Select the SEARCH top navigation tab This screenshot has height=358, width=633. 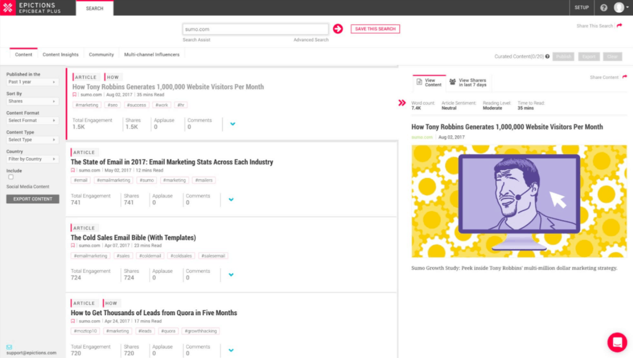(95, 8)
